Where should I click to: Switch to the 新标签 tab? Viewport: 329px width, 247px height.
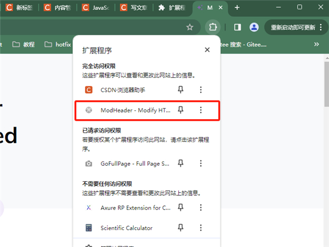(19, 8)
